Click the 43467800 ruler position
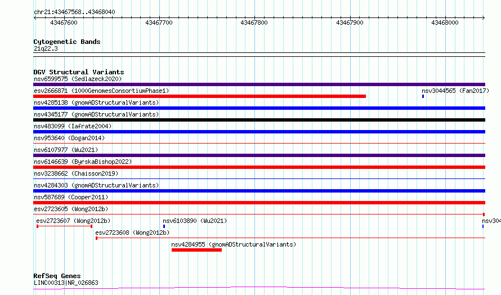This screenshot has height=295, width=501. pyautogui.click(x=254, y=23)
